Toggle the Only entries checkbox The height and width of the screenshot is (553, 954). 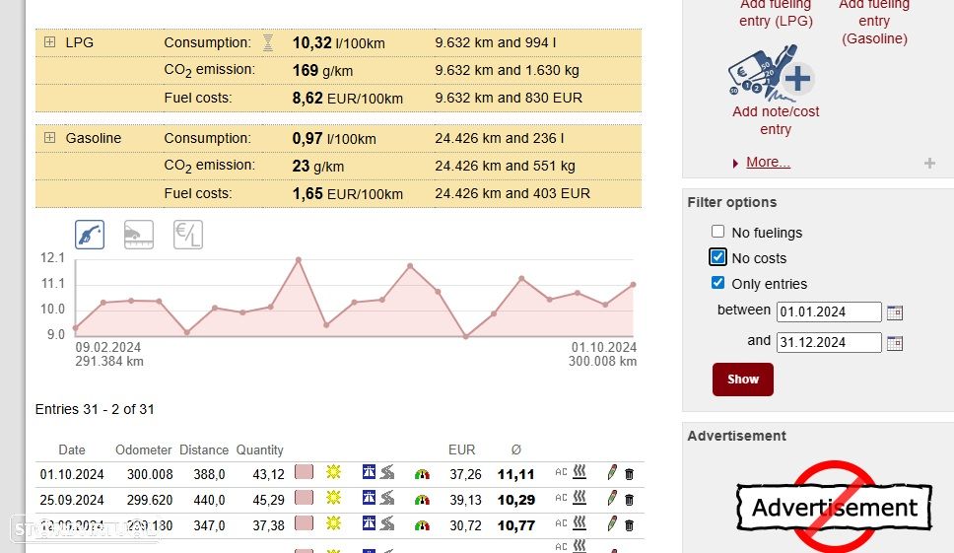[x=717, y=283]
